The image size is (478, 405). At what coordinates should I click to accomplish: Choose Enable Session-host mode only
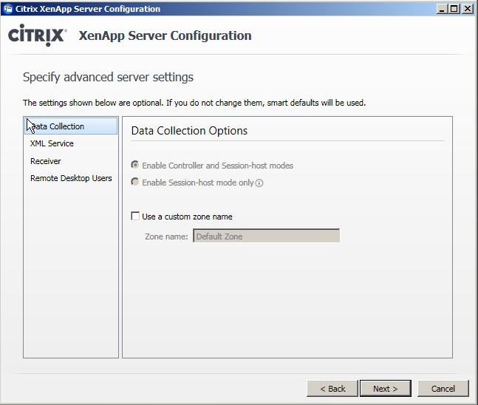pyautogui.click(x=134, y=183)
